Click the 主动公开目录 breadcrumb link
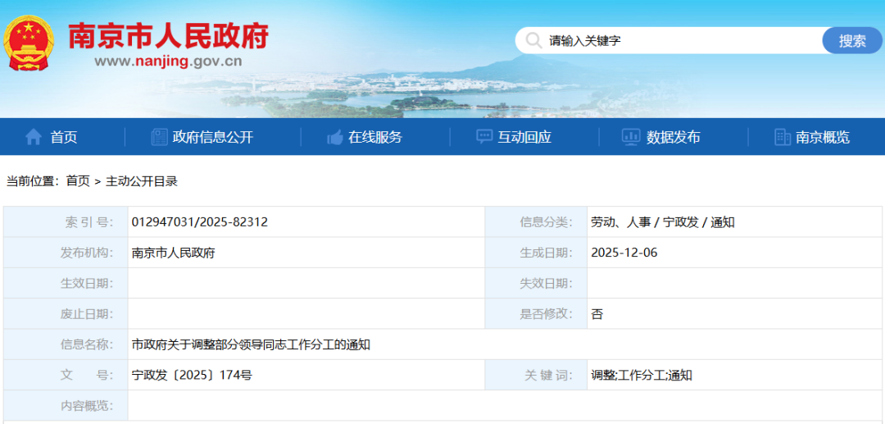Viewport: 885px width, 424px height. click(x=141, y=181)
